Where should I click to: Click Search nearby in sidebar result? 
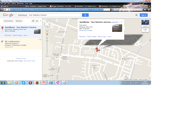coord(17,35)
